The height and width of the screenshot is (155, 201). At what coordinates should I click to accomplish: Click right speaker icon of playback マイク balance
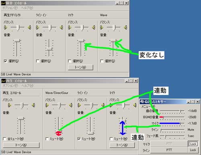(x=135, y=105)
